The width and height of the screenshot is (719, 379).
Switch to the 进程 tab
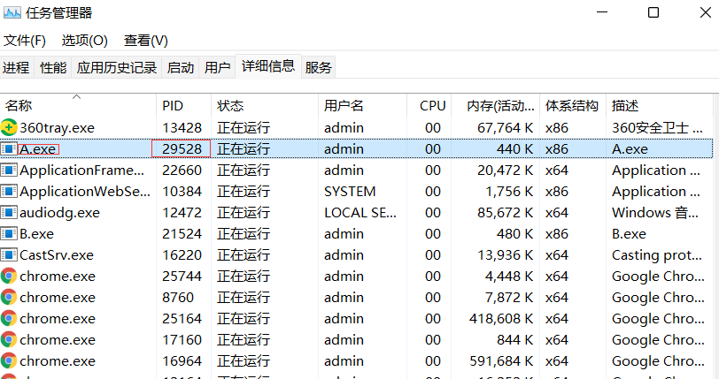coord(16,67)
